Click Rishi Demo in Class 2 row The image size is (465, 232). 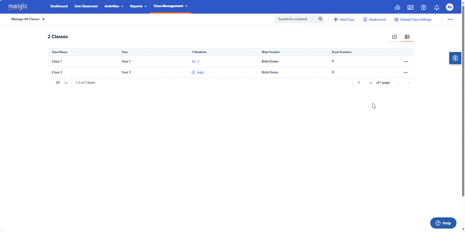point(270,72)
